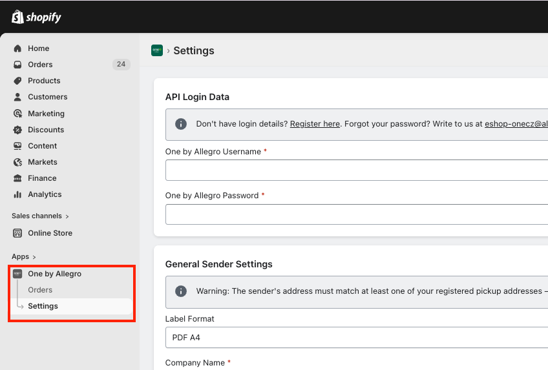Go to Products section
Viewport: 548px width, 370px height.
click(x=44, y=81)
